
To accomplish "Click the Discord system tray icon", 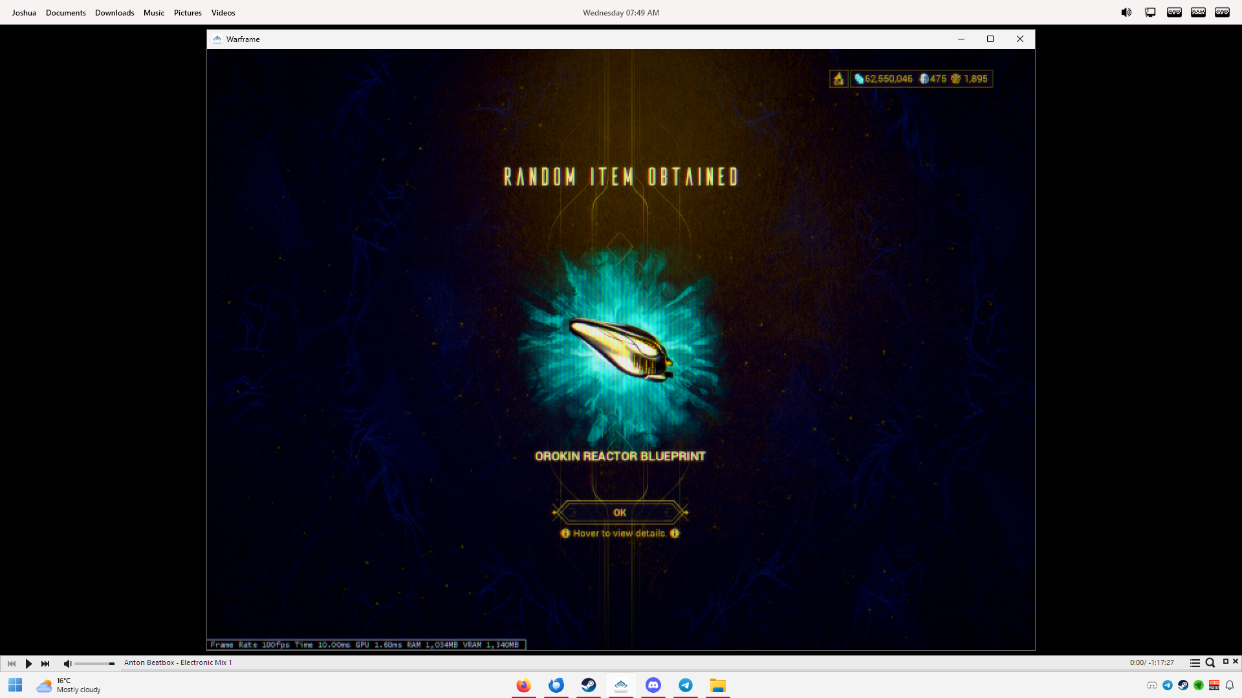I will click(x=1152, y=685).
